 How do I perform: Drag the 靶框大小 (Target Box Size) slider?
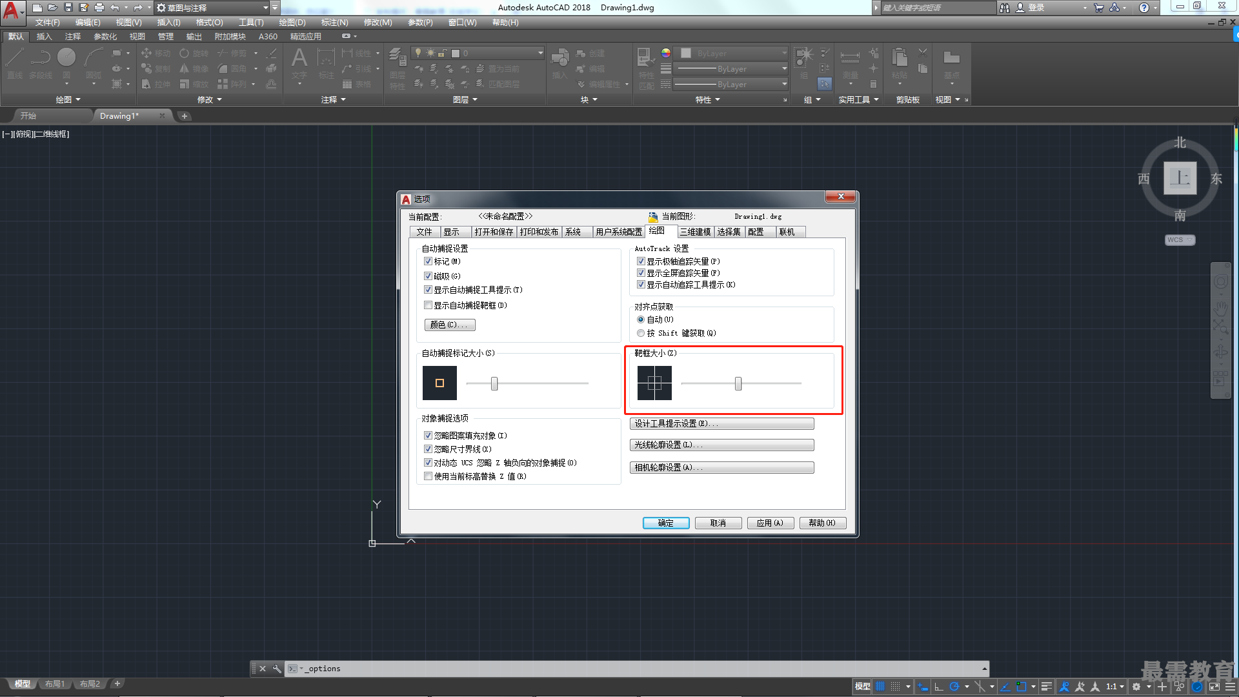pyautogui.click(x=738, y=384)
